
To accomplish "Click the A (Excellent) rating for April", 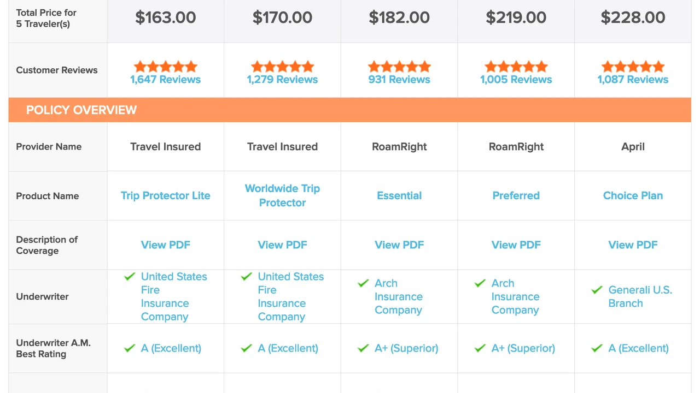I will click(x=639, y=348).
